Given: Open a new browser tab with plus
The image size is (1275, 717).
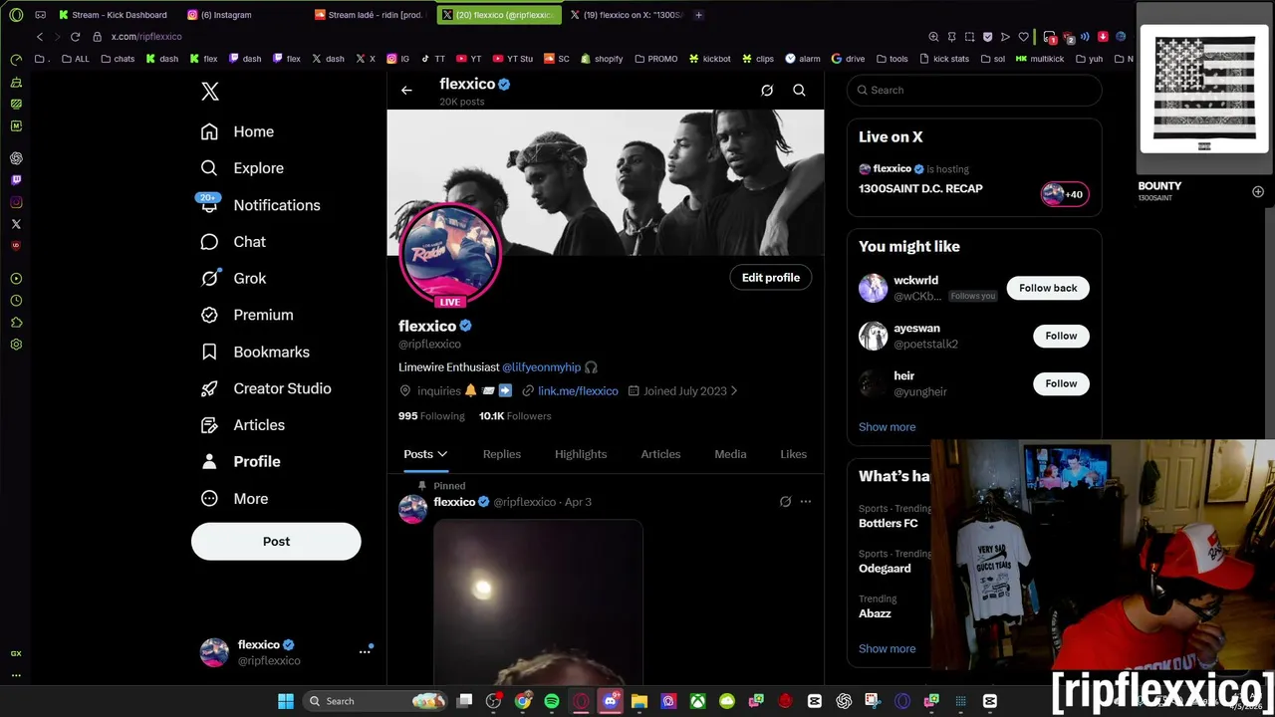Looking at the screenshot, I should (x=698, y=15).
